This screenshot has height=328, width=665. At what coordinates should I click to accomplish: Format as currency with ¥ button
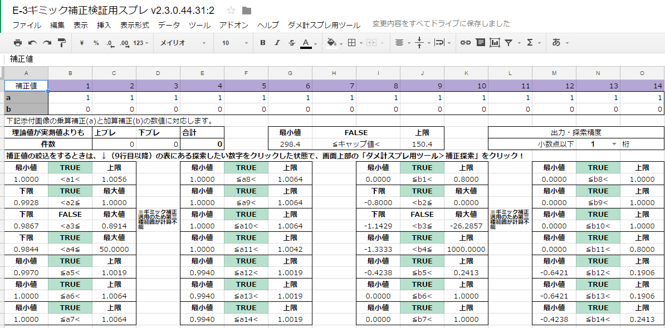[82, 43]
